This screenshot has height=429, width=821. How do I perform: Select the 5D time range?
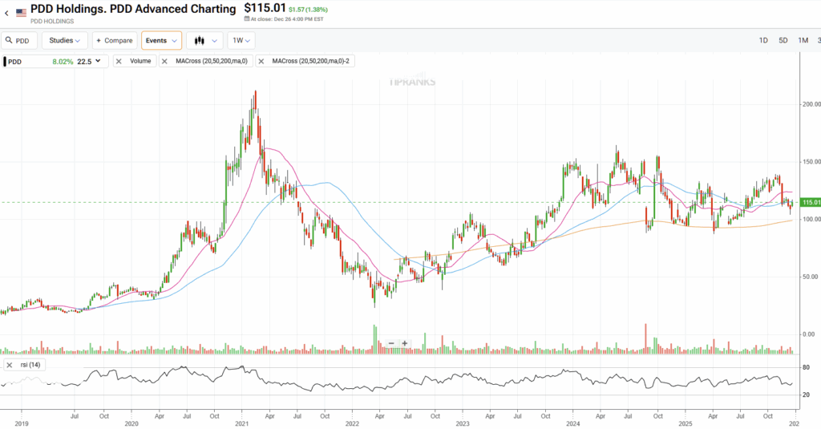pos(783,40)
